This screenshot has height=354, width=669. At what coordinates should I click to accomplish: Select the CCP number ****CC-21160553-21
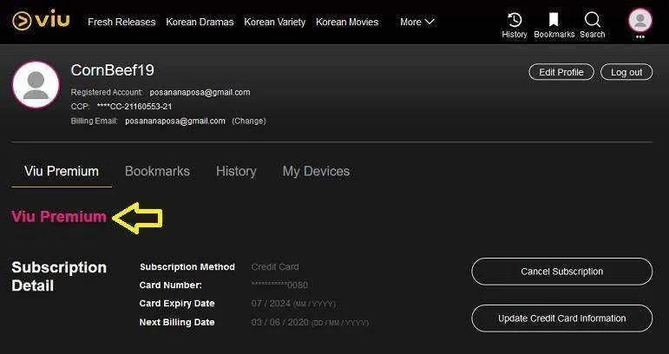134,107
